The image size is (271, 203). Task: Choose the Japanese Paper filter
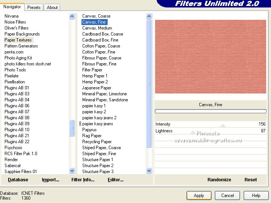(96, 88)
